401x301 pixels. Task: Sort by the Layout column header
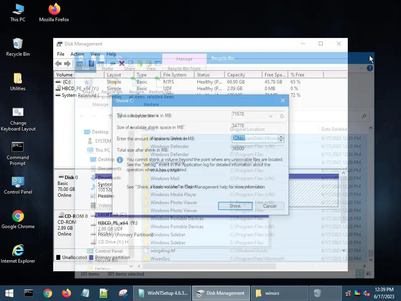pyautogui.click(x=119, y=75)
